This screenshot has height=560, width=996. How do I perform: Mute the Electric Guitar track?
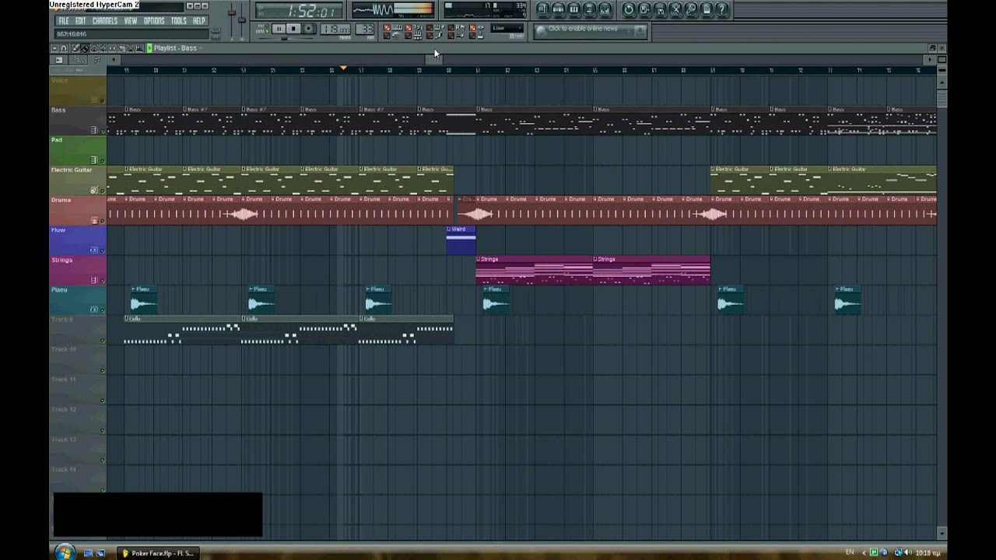tap(102, 191)
